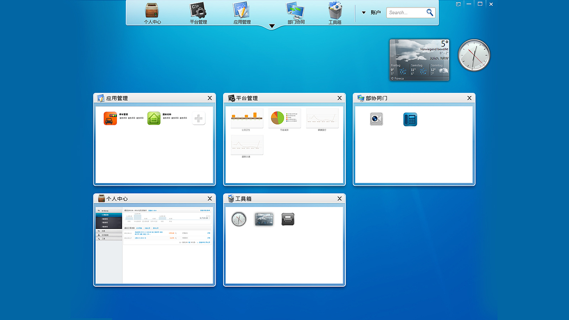
Task: Click the © Foreca credit link
Action: click(397, 79)
